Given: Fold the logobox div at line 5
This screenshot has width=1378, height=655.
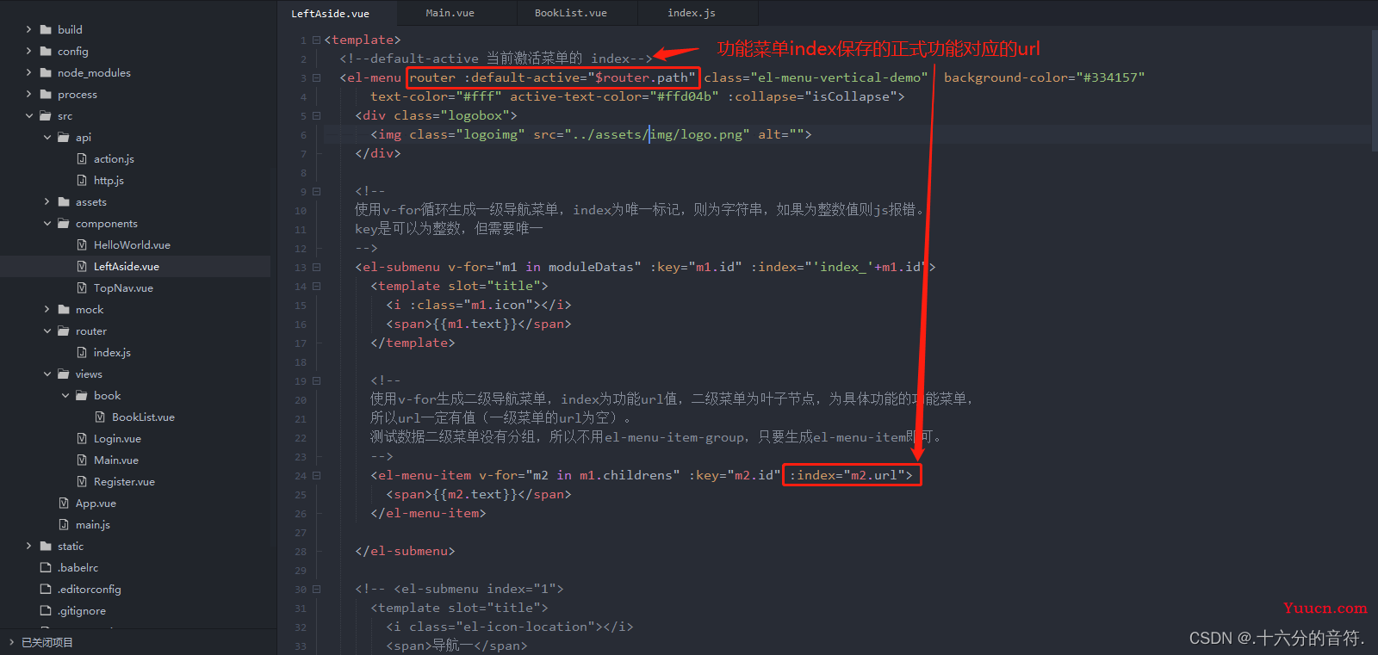Looking at the screenshot, I should [316, 115].
